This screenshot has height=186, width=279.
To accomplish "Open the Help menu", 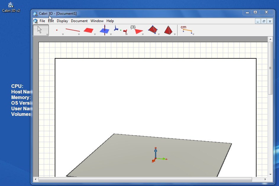I will [110, 21].
